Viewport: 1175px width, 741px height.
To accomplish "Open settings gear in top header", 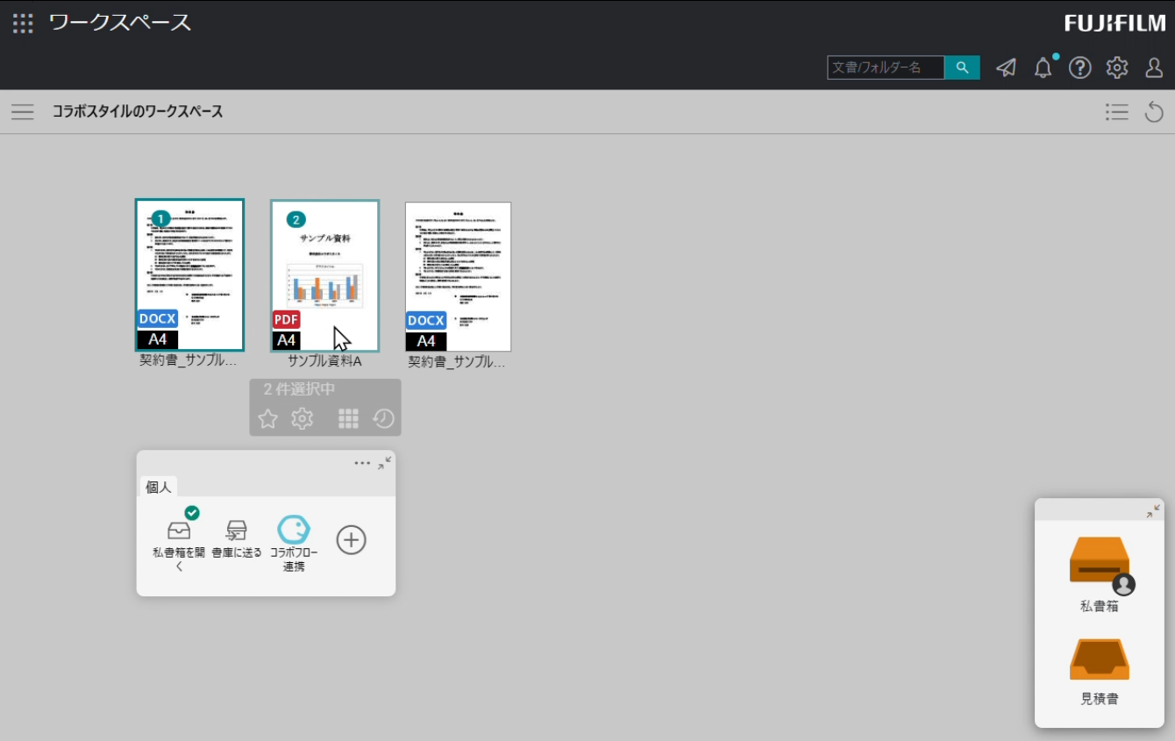I will click(1116, 68).
